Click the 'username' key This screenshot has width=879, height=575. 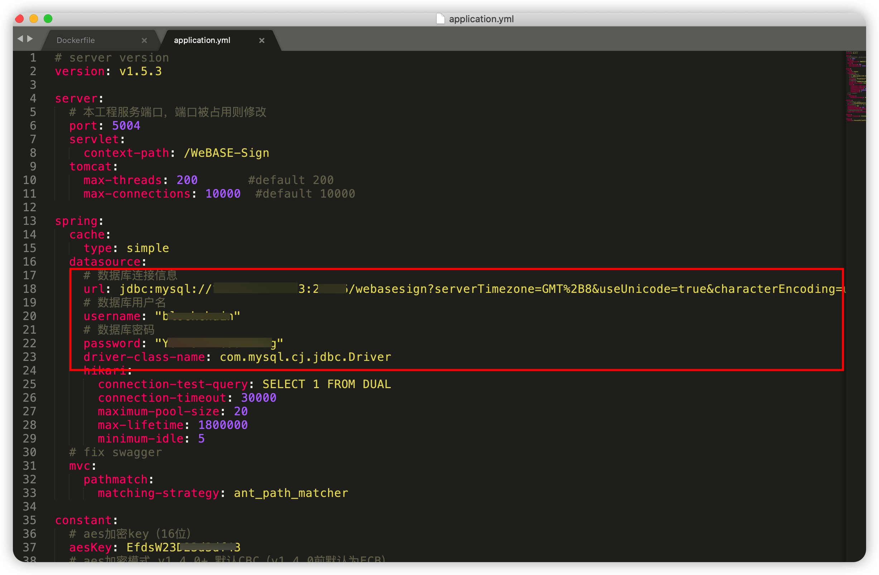coord(112,316)
